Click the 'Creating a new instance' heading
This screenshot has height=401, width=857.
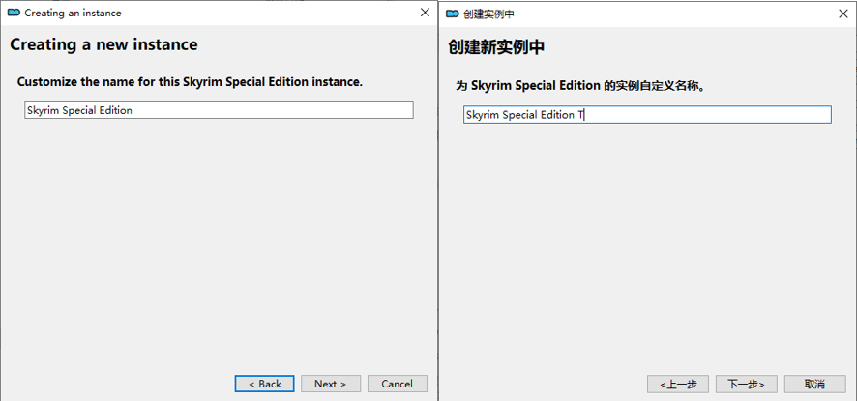103,45
